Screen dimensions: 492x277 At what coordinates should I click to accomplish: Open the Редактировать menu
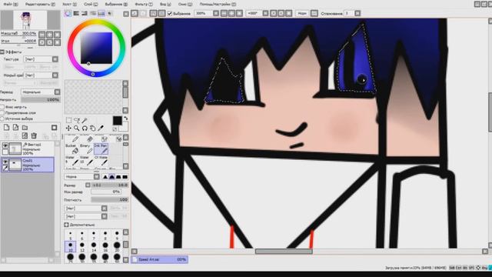pos(40,5)
